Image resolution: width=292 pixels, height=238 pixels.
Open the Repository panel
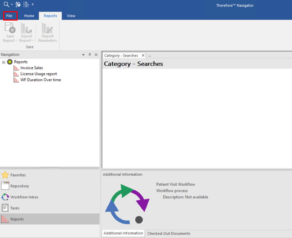[5, 186]
